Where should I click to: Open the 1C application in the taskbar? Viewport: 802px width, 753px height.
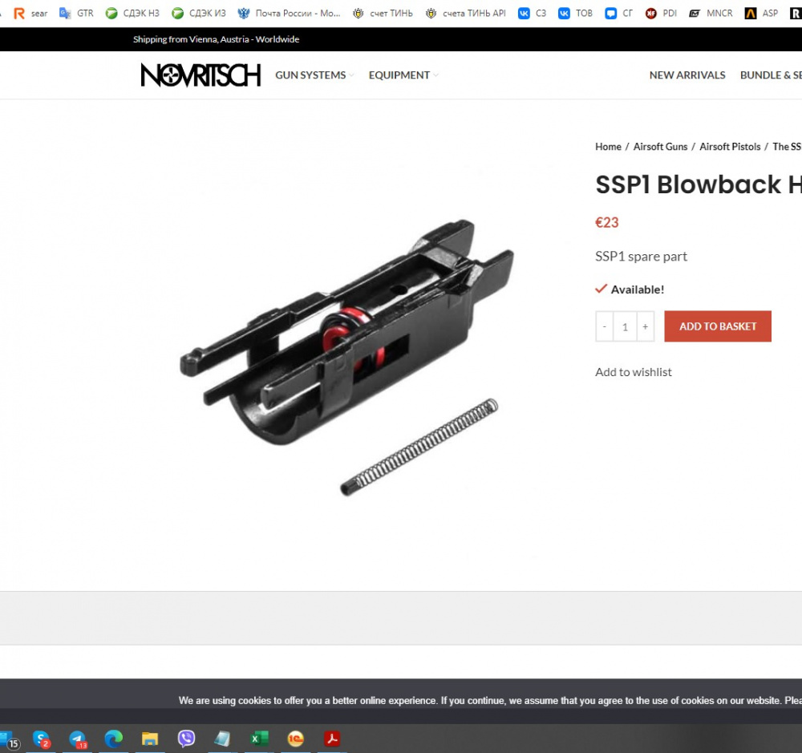point(296,739)
